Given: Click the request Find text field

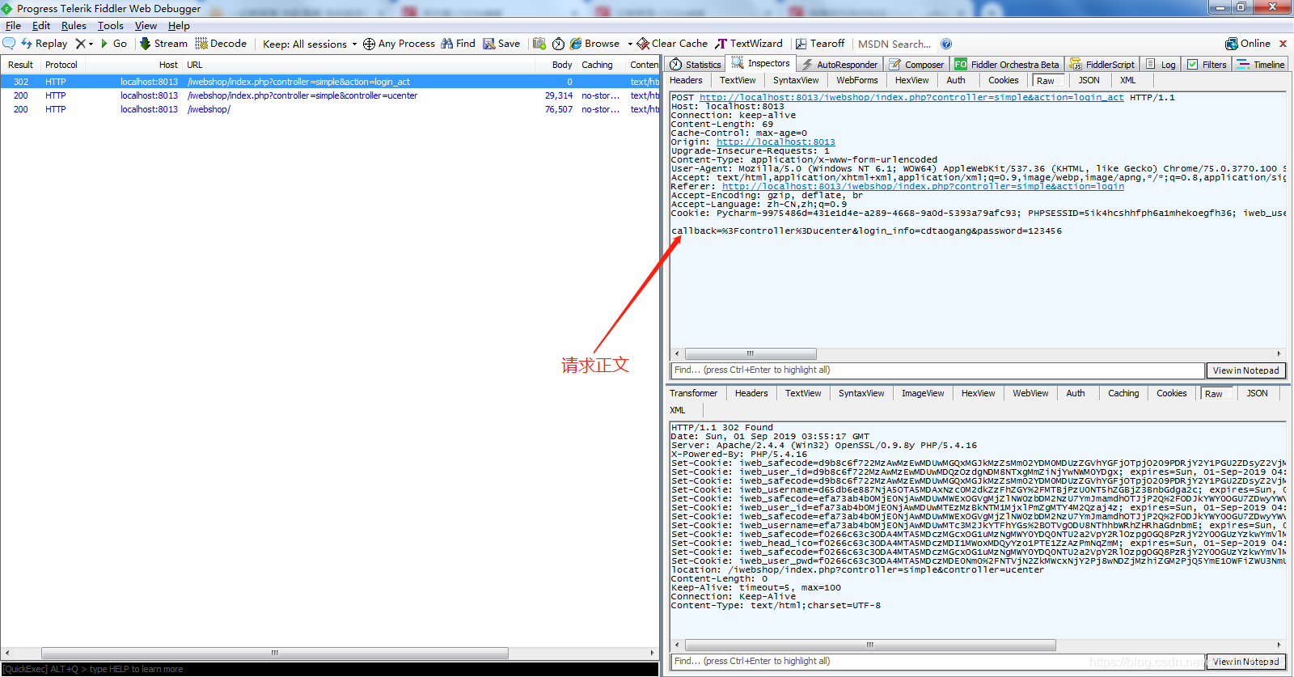Looking at the screenshot, I should pos(937,370).
